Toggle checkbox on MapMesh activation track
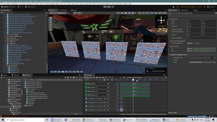217x122 pixels. point(86,84)
